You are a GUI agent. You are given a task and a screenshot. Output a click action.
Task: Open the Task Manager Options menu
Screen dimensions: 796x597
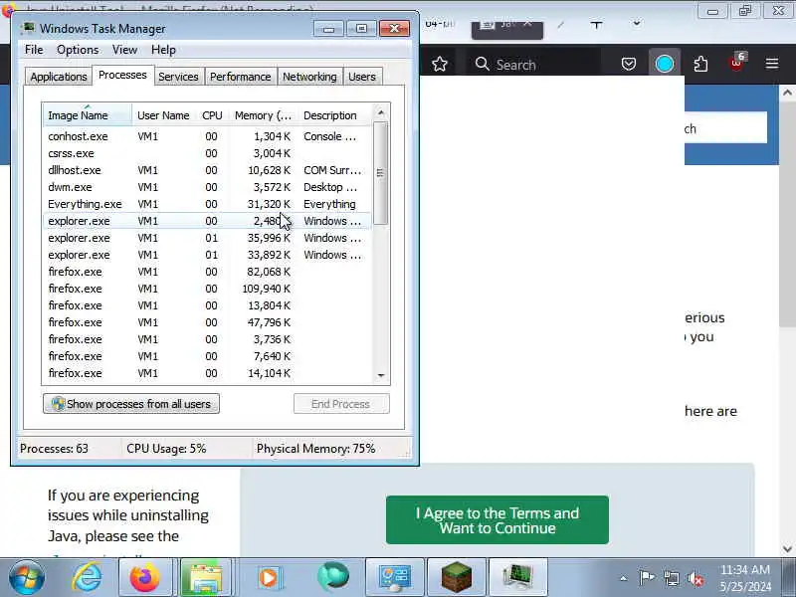coord(78,50)
